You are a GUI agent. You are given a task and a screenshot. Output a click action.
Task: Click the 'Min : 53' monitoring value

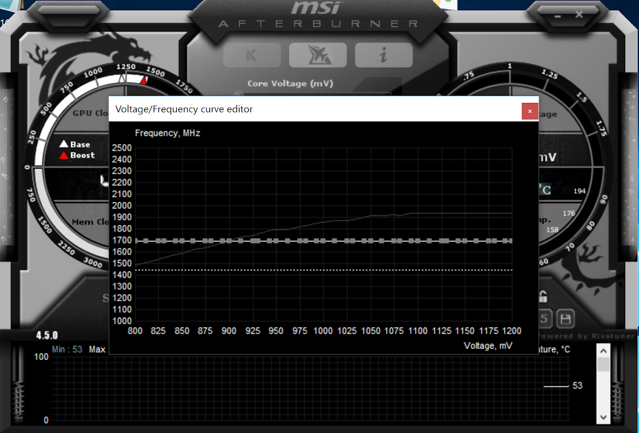[x=67, y=350]
